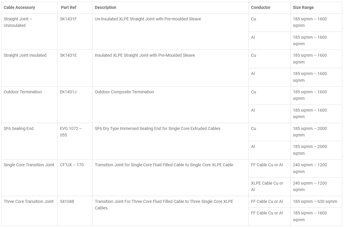The width and height of the screenshot is (344, 228).
Task: Select the Size Range column header
Action: coord(303,7)
